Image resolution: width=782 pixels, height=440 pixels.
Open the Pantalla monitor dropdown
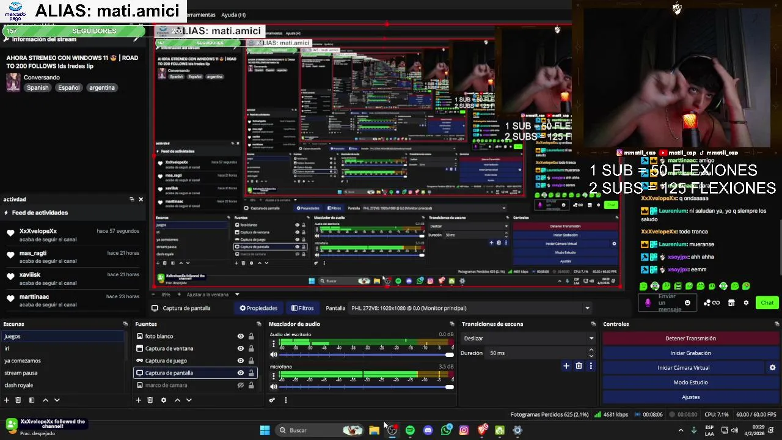coord(470,308)
